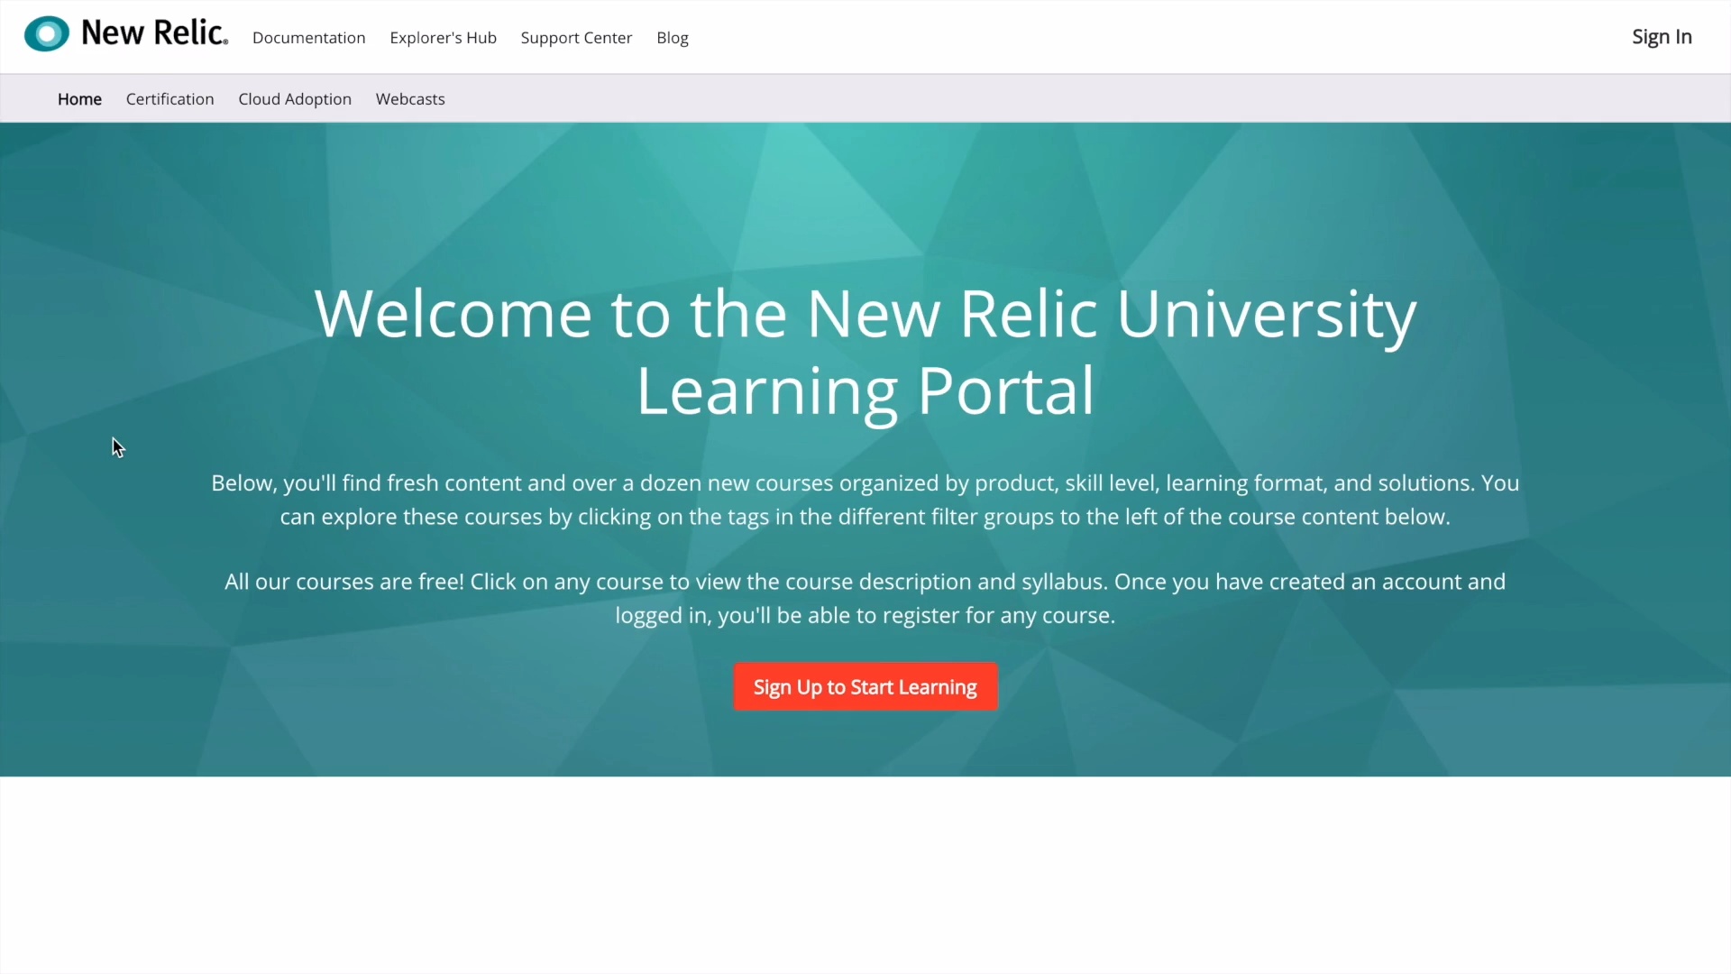The height and width of the screenshot is (974, 1731).
Task: Open Certification learning section
Action: tap(170, 98)
